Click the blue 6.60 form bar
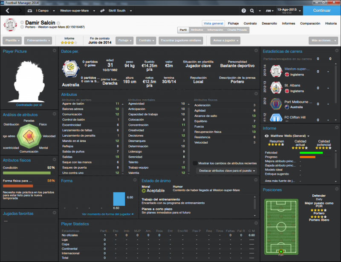This screenshot has height=262, width=341. point(119,199)
